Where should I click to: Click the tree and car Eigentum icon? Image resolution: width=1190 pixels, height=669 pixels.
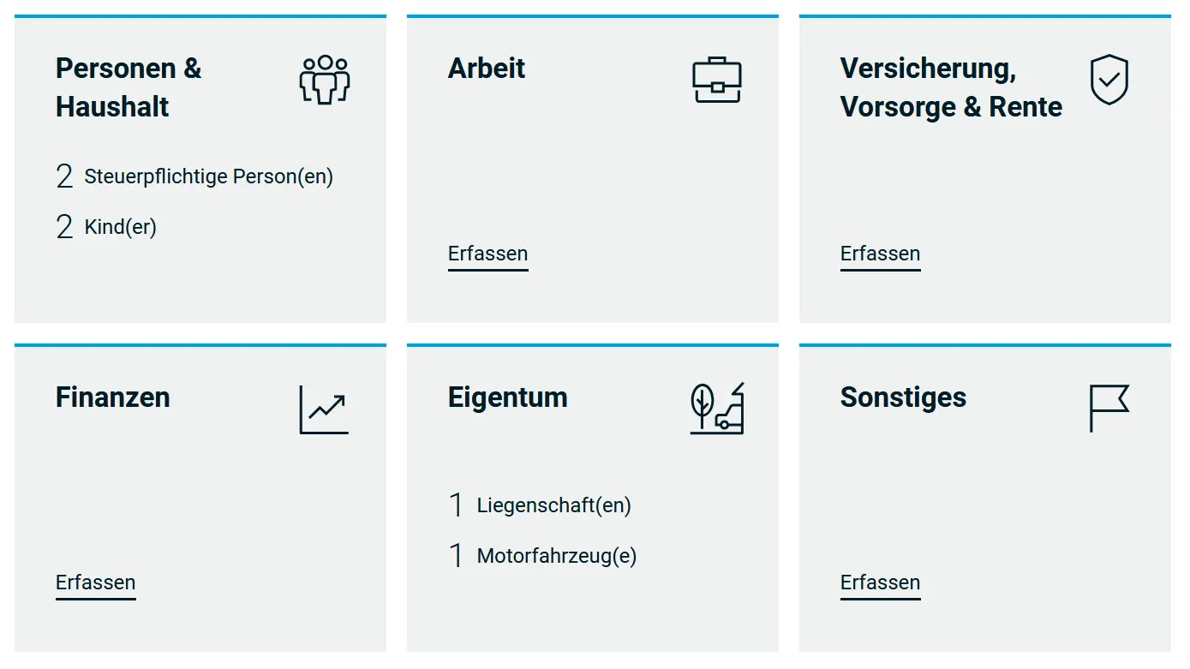(717, 409)
